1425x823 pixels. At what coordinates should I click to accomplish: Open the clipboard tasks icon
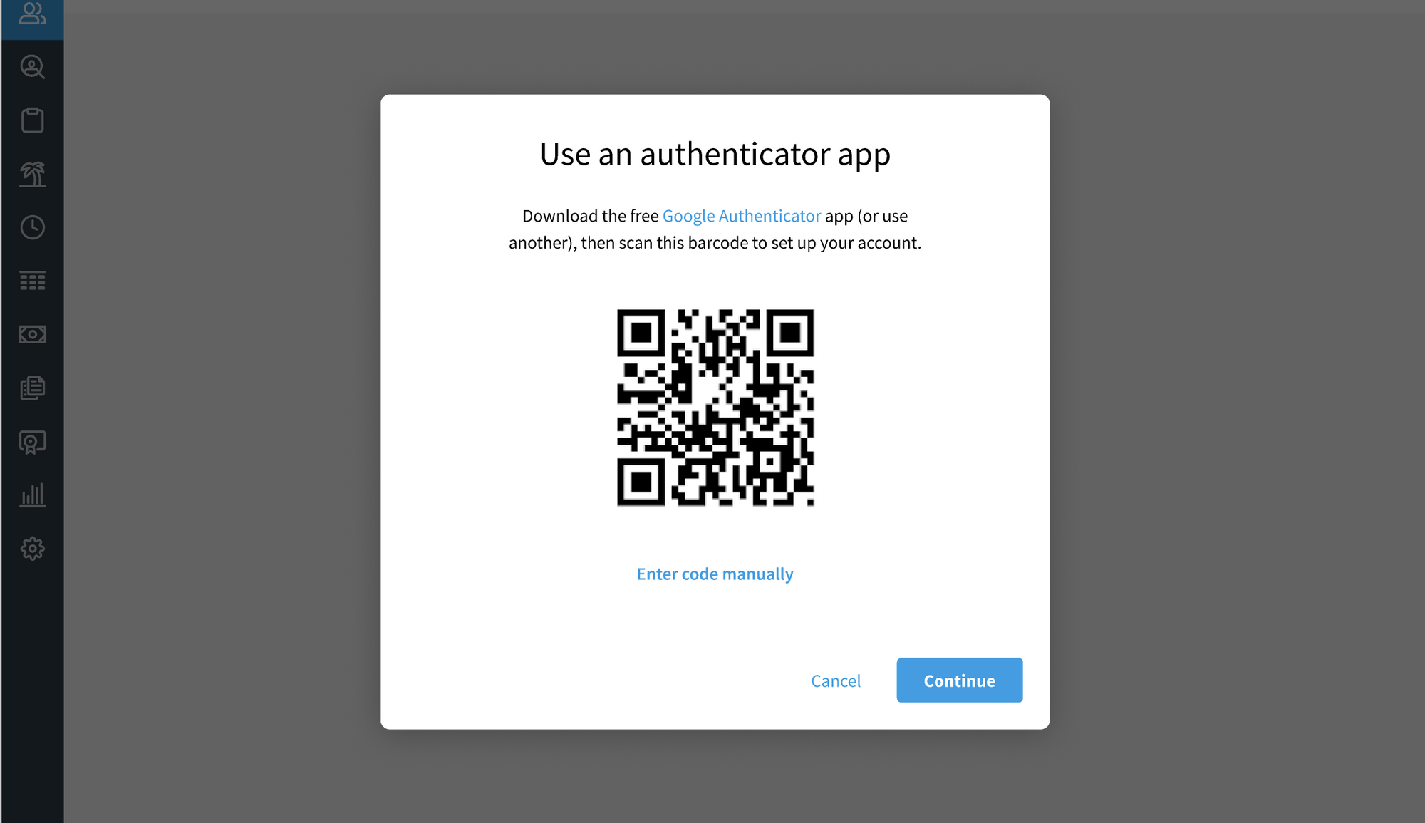(x=32, y=120)
